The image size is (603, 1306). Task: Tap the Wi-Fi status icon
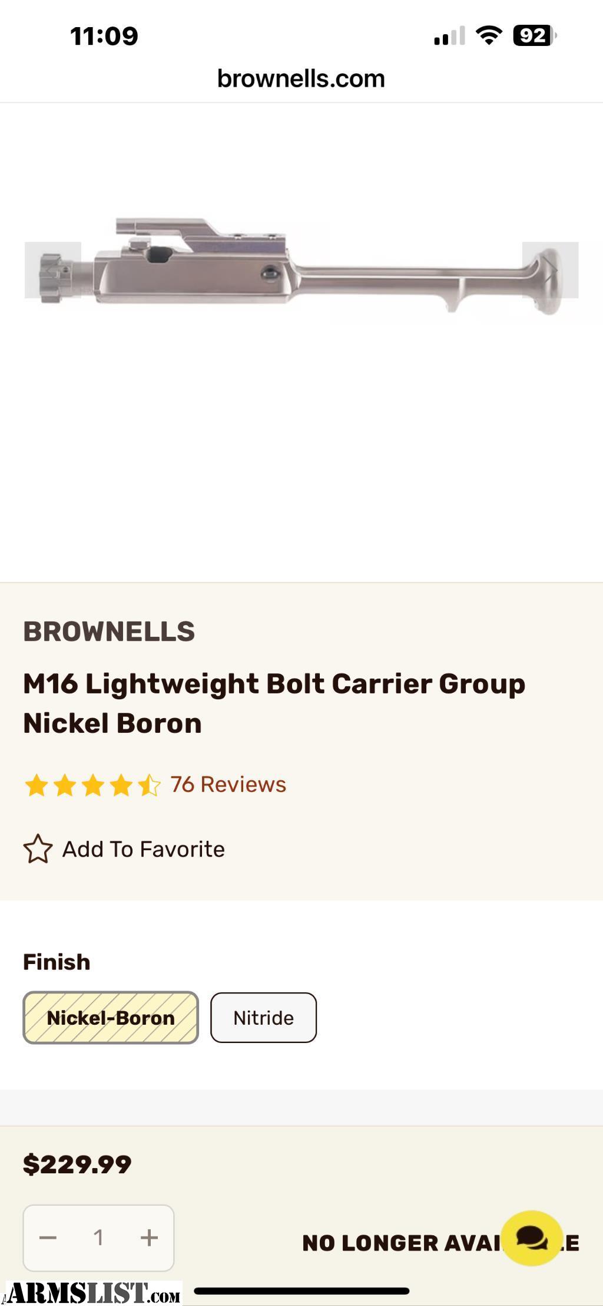click(x=488, y=36)
